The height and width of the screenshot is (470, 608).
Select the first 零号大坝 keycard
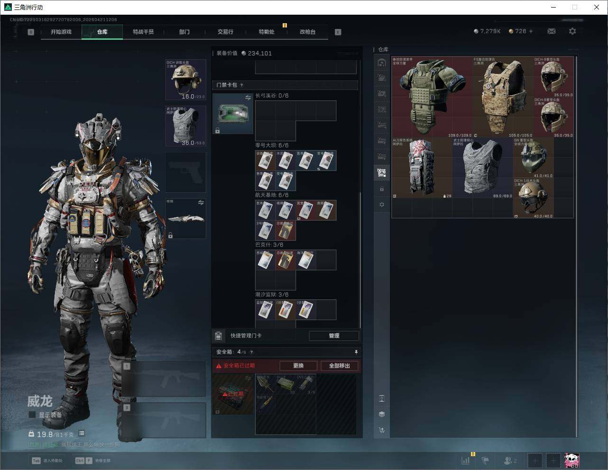(266, 161)
